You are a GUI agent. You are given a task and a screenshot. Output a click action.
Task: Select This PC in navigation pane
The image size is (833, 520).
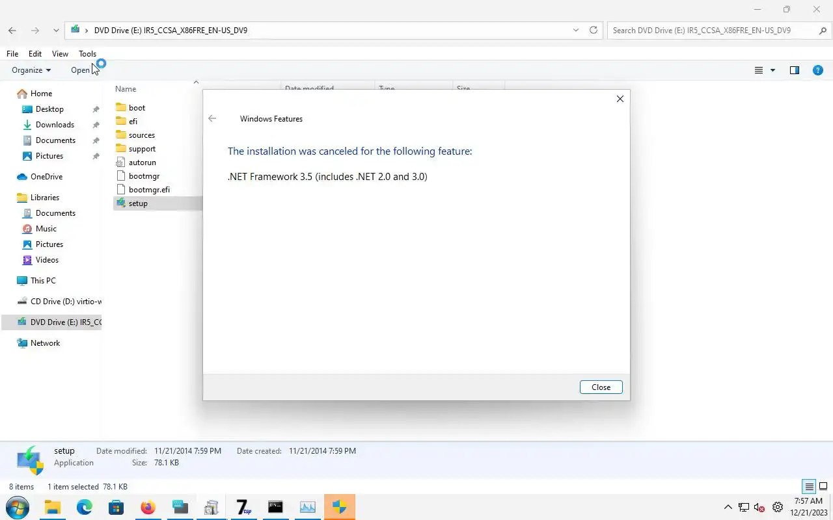(43, 281)
